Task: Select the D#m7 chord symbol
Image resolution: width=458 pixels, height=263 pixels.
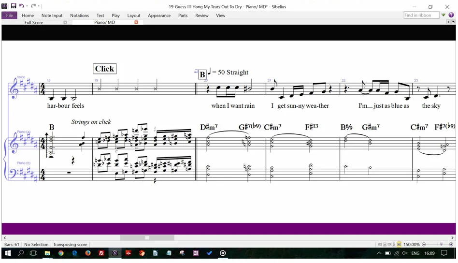Action: (209, 127)
